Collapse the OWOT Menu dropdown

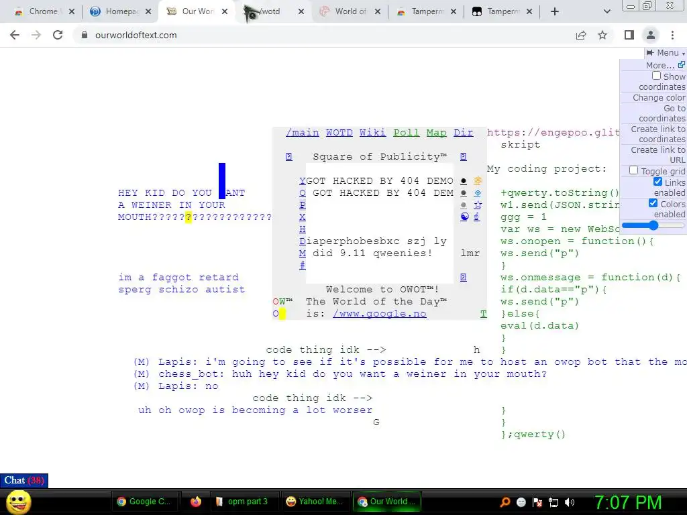pyautogui.click(x=665, y=53)
